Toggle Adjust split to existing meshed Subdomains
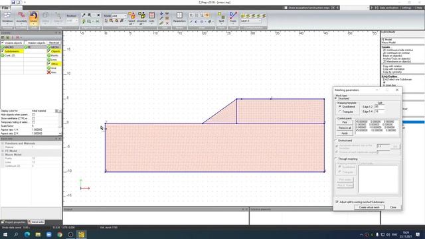 point(337,202)
